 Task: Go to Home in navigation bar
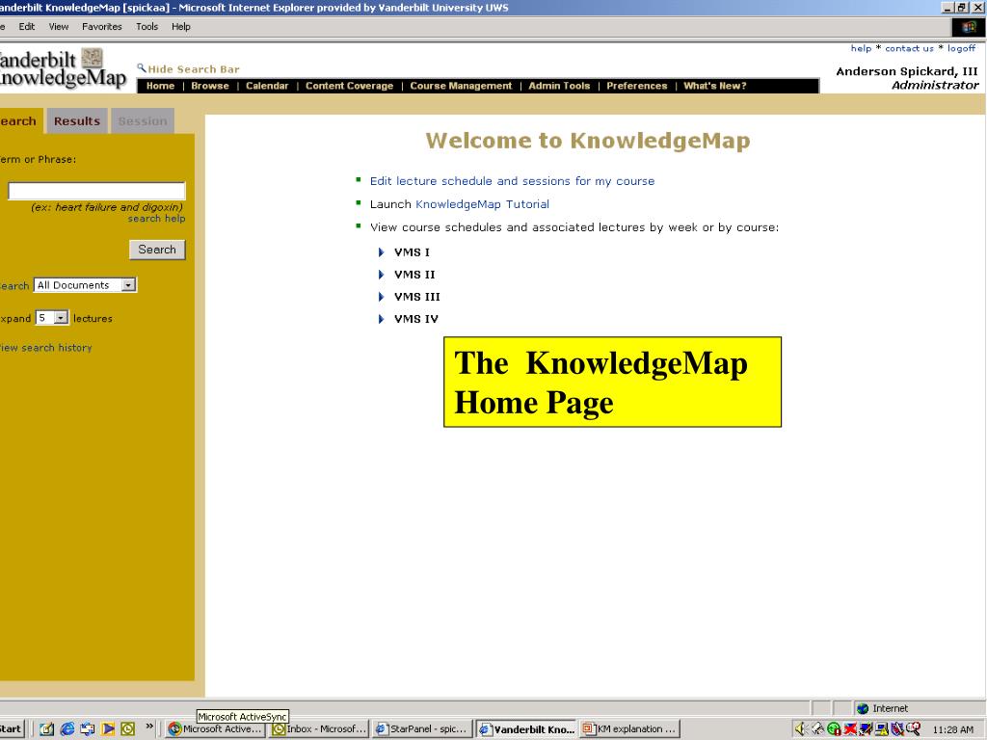(x=160, y=86)
